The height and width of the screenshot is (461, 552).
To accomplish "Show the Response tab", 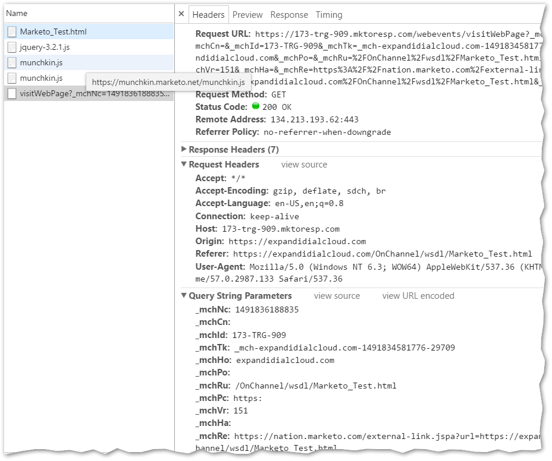I will pos(289,15).
